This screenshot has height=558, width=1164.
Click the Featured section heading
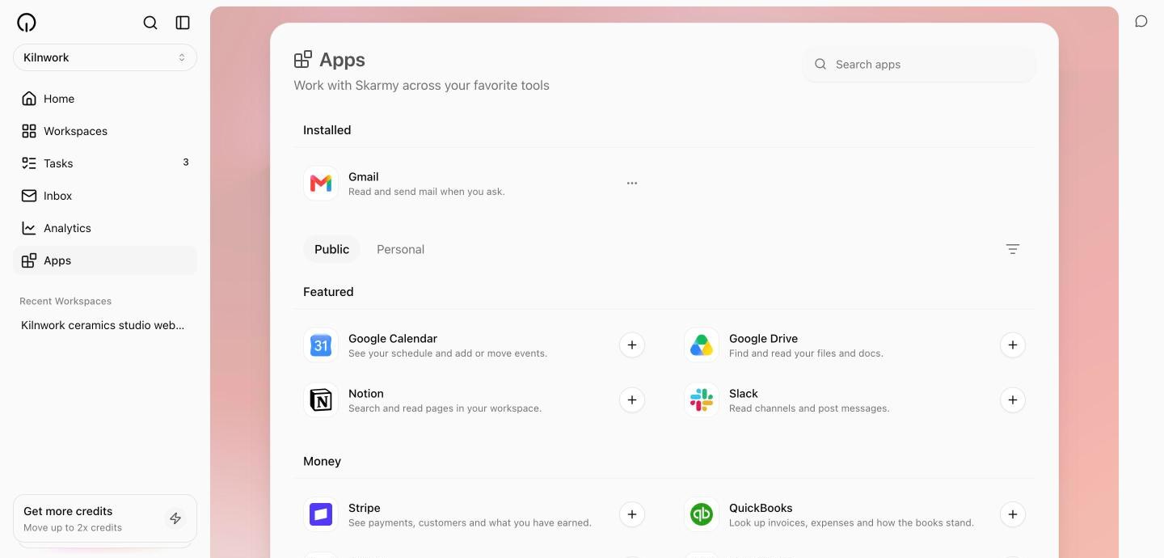coord(328,291)
